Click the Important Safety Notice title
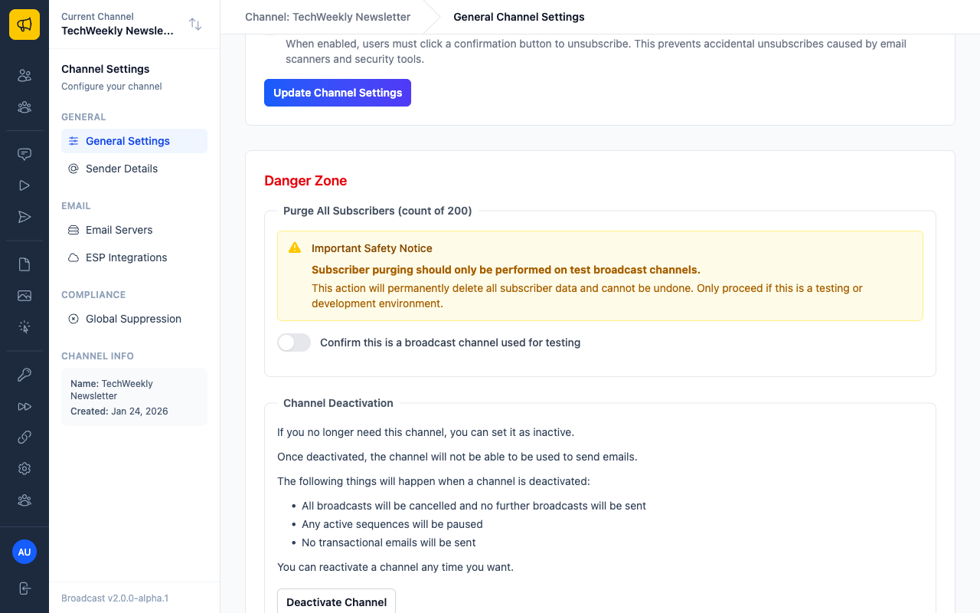 point(372,248)
